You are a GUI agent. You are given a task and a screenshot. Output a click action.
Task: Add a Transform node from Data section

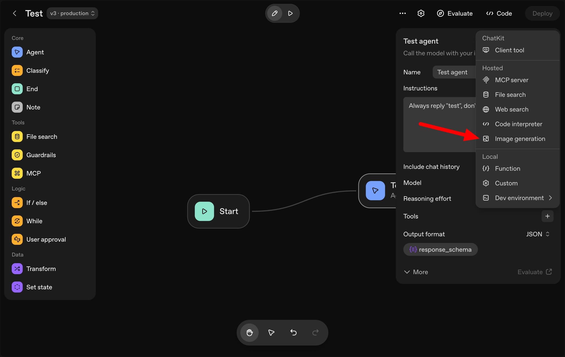pyautogui.click(x=41, y=269)
